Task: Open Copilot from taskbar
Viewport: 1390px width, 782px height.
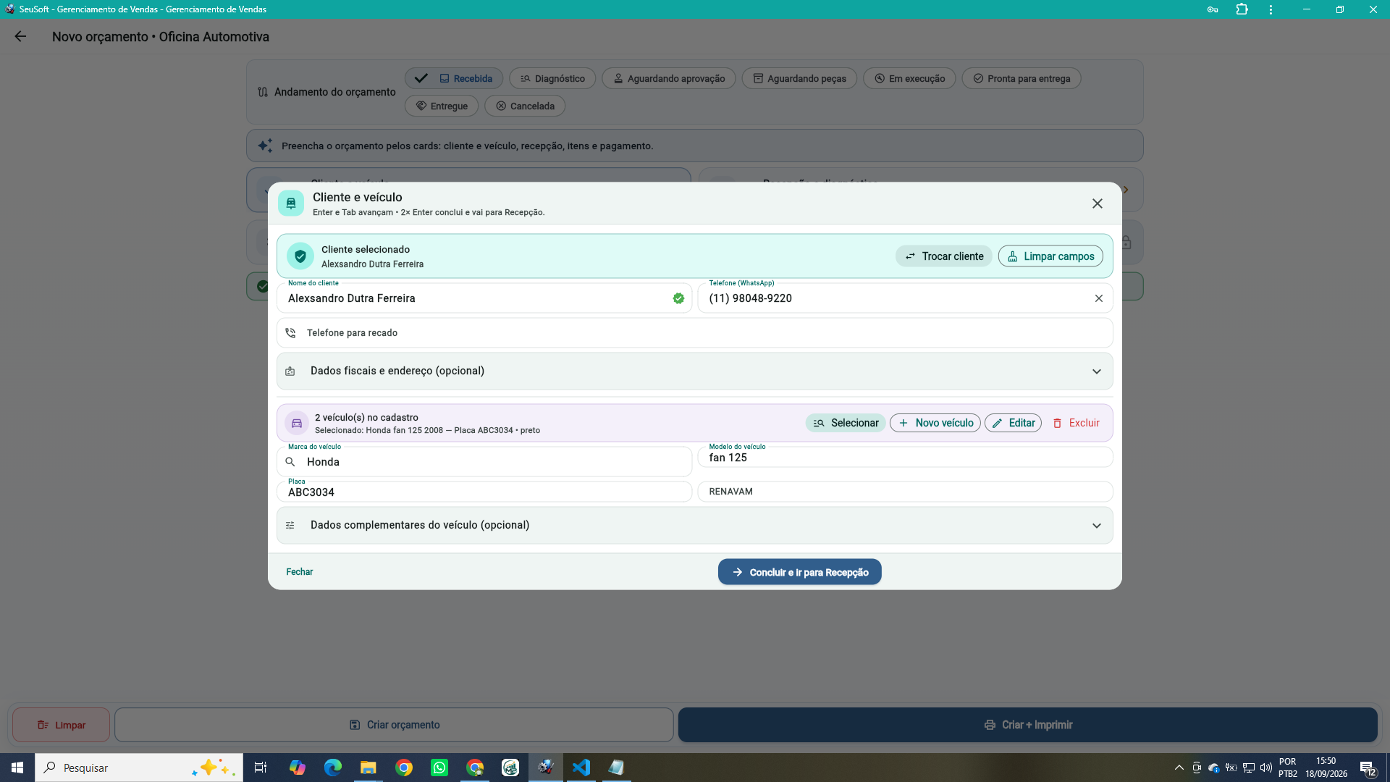Action: coord(298,768)
